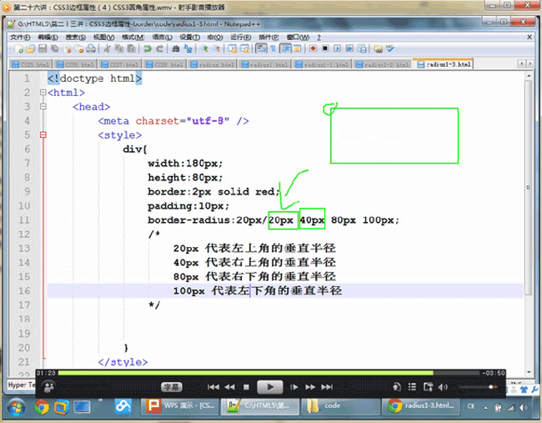Click the Paste toolbar icon
Image resolution: width=542 pixels, height=423 pixels.
pyautogui.click(x=132, y=48)
